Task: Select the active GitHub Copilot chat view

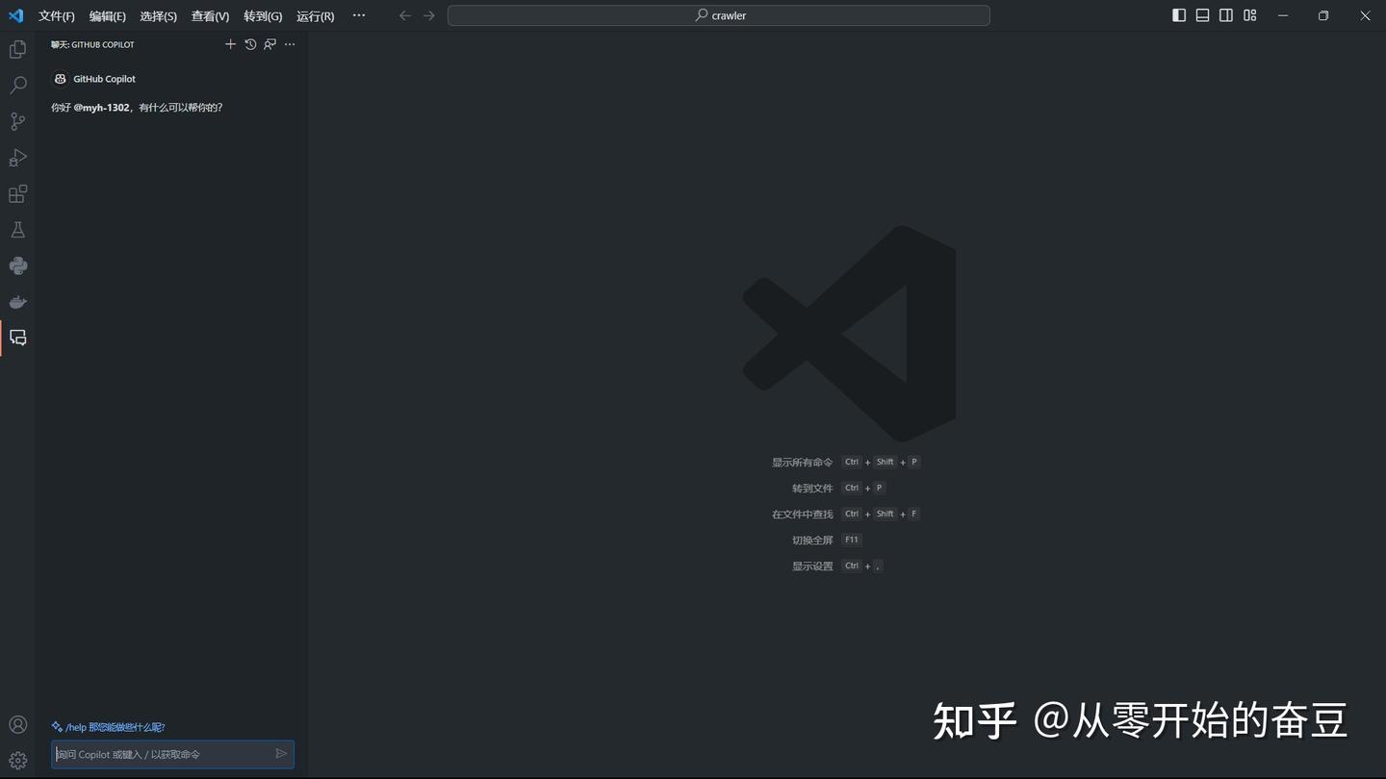Action: click(x=17, y=337)
